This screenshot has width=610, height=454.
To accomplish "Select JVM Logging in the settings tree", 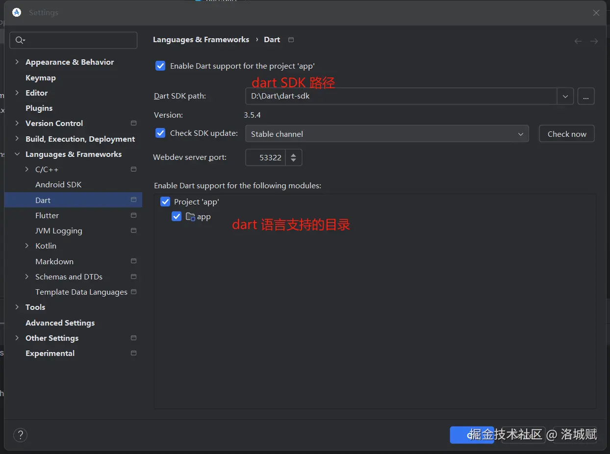I will tap(59, 230).
